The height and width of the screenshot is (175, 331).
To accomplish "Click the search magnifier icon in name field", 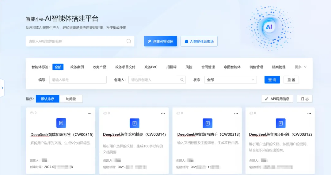I will coord(129,41).
